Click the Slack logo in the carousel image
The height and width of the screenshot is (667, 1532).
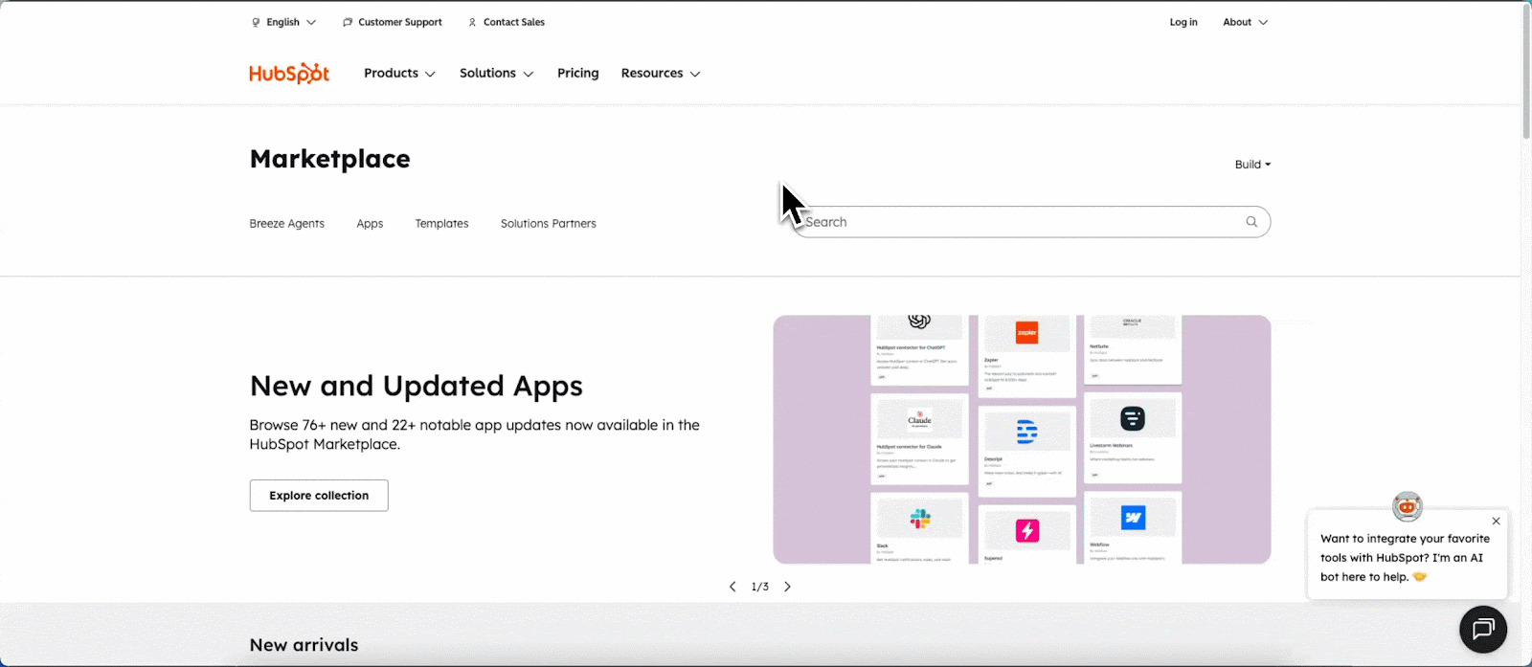click(920, 519)
